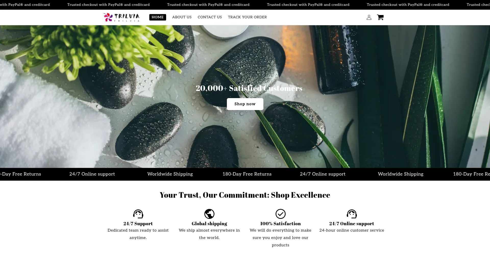Click the 24/7 Support headset icon
The height and width of the screenshot is (253, 490).
coord(138,214)
